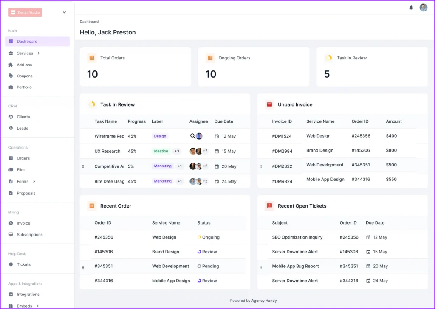Select the Coupons icon in the sidebar
The height and width of the screenshot is (309, 435).
pyautogui.click(x=10, y=75)
